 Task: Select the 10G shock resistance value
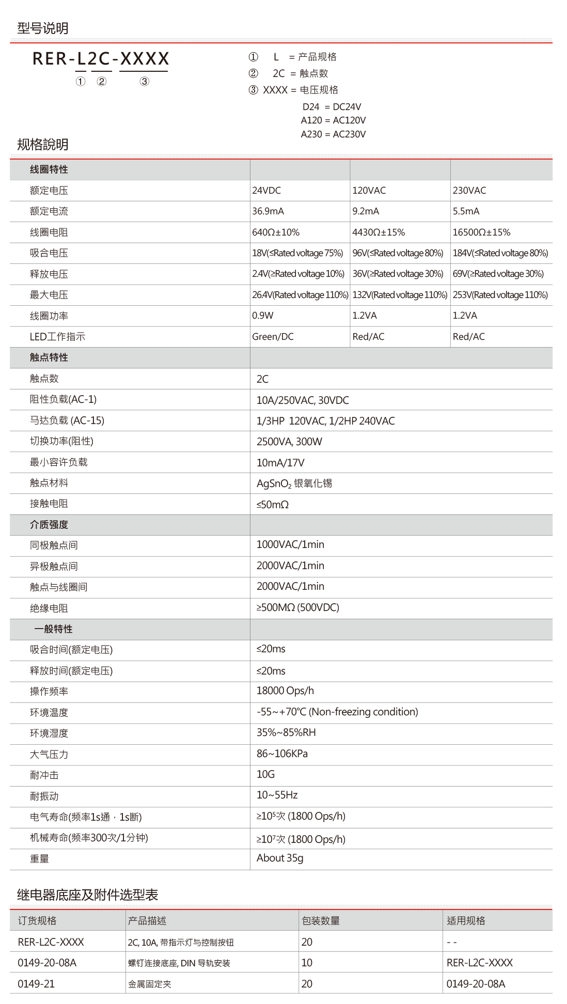(265, 774)
